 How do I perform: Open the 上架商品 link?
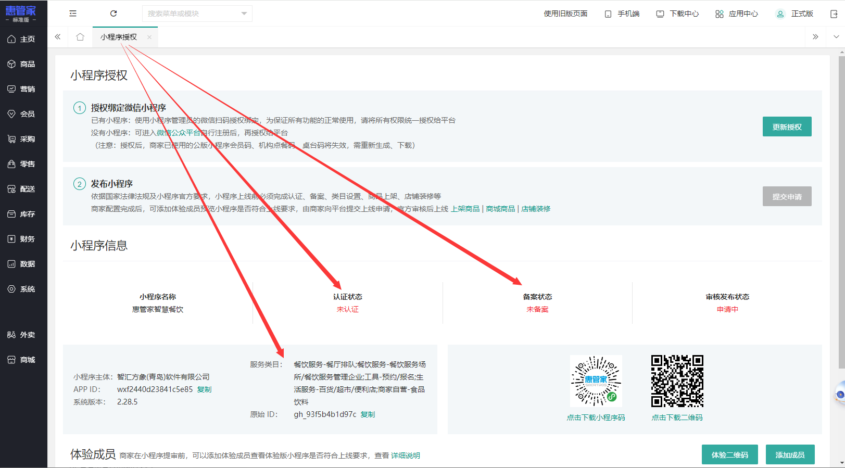pos(465,209)
